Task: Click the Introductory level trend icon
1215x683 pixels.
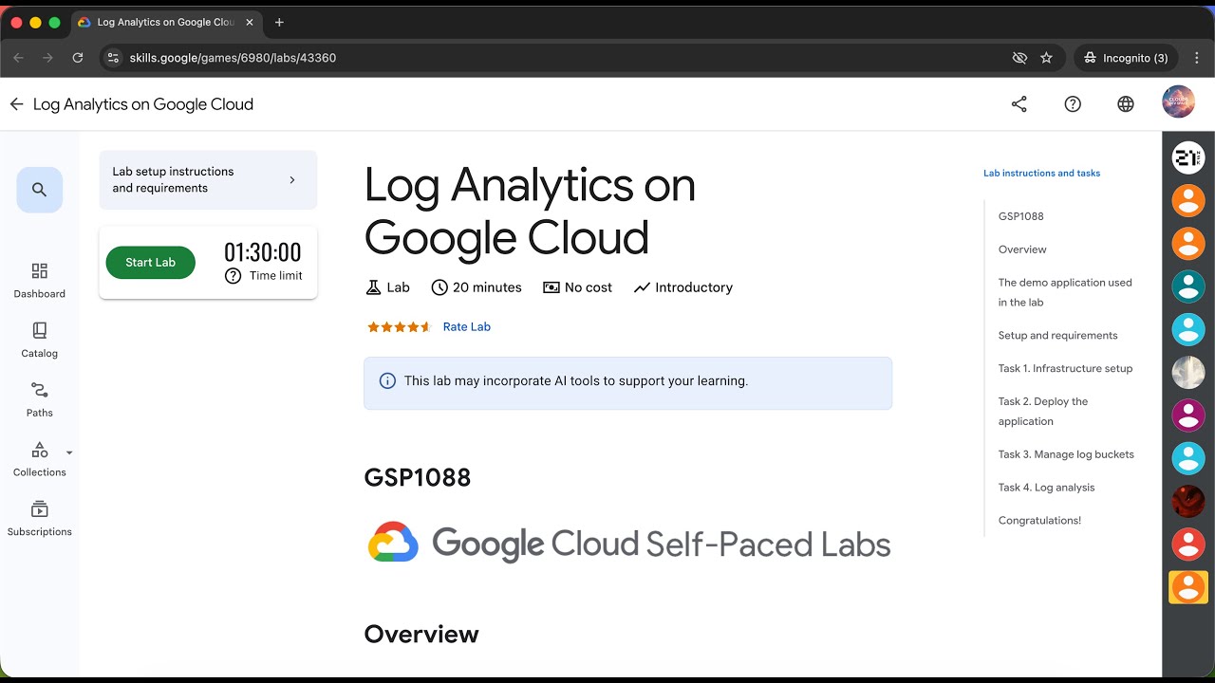Action: 643,287
